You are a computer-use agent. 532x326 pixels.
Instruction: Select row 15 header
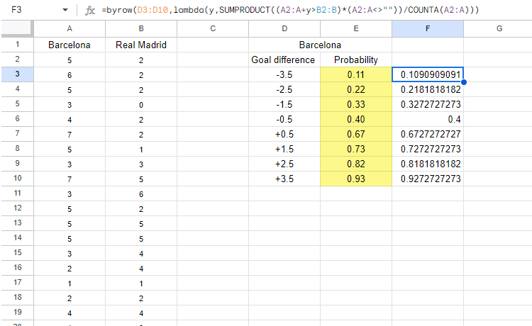pyautogui.click(x=17, y=253)
